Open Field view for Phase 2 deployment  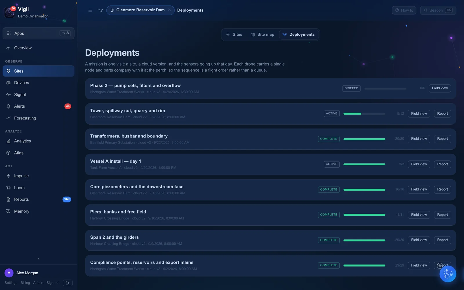click(x=440, y=88)
